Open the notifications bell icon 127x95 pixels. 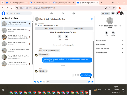coord(117,13)
